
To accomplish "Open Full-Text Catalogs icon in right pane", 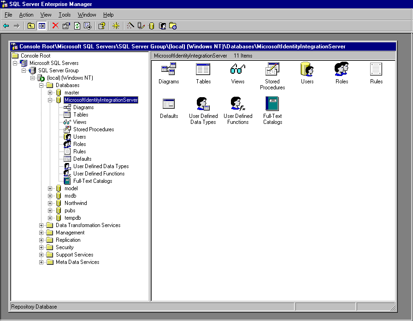I will click(x=272, y=104).
